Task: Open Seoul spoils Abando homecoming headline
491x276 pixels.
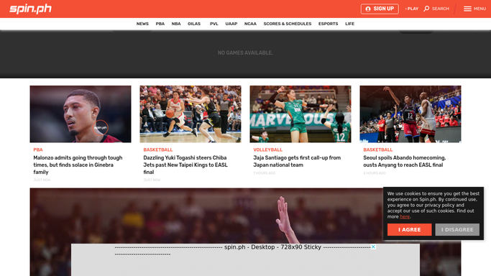Action: [x=404, y=161]
